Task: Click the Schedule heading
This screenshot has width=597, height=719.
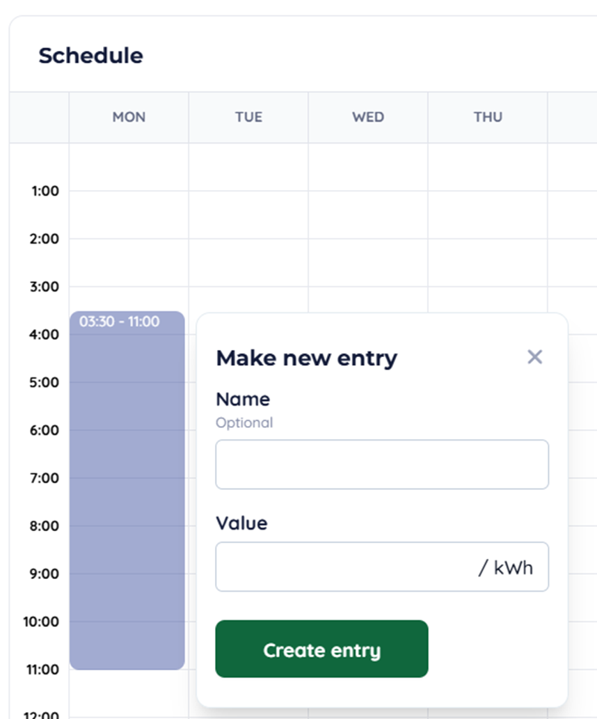Action: [90, 56]
